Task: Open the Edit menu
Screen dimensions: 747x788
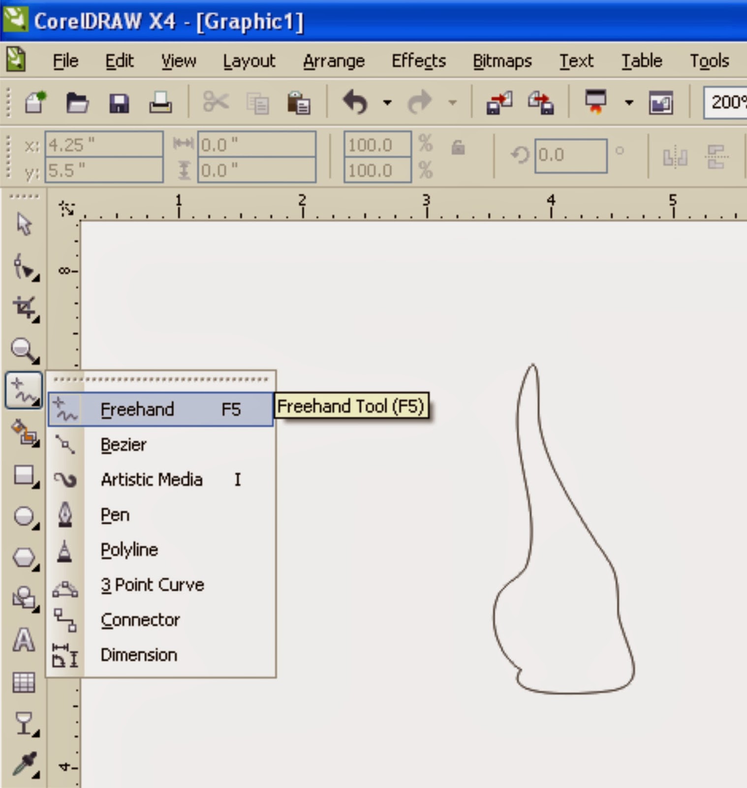Action: click(x=119, y=61)
